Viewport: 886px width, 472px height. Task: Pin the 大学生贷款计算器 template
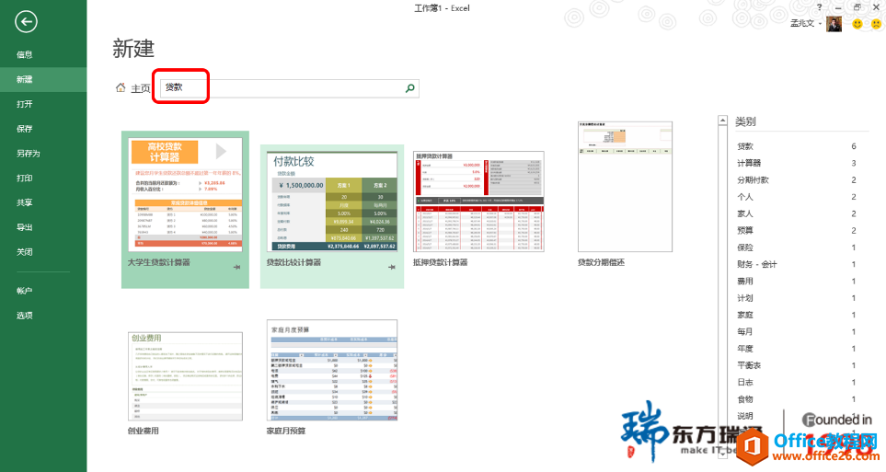236,267
